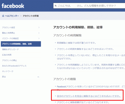The width and height of the screenshot is (125, 104).
Task: Expand arrow before 自分のアカウントを完全に削除
Action: click(55, 96)
